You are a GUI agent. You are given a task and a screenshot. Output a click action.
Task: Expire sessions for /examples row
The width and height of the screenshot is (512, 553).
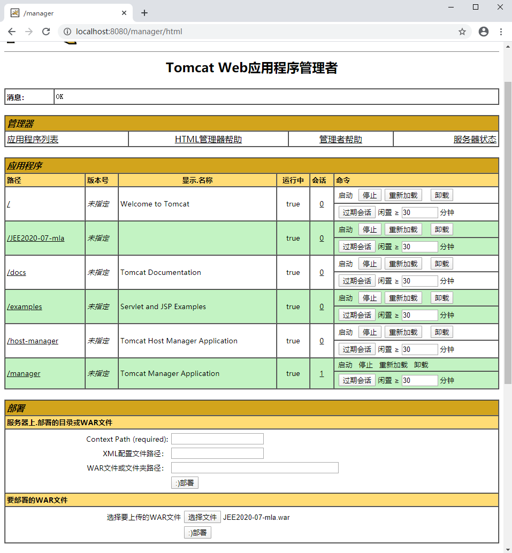[357, 315]
